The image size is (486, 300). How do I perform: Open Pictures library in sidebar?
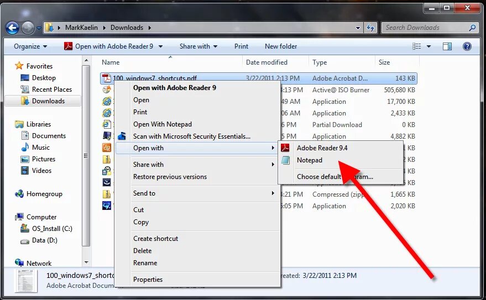[x=43, y=159]
